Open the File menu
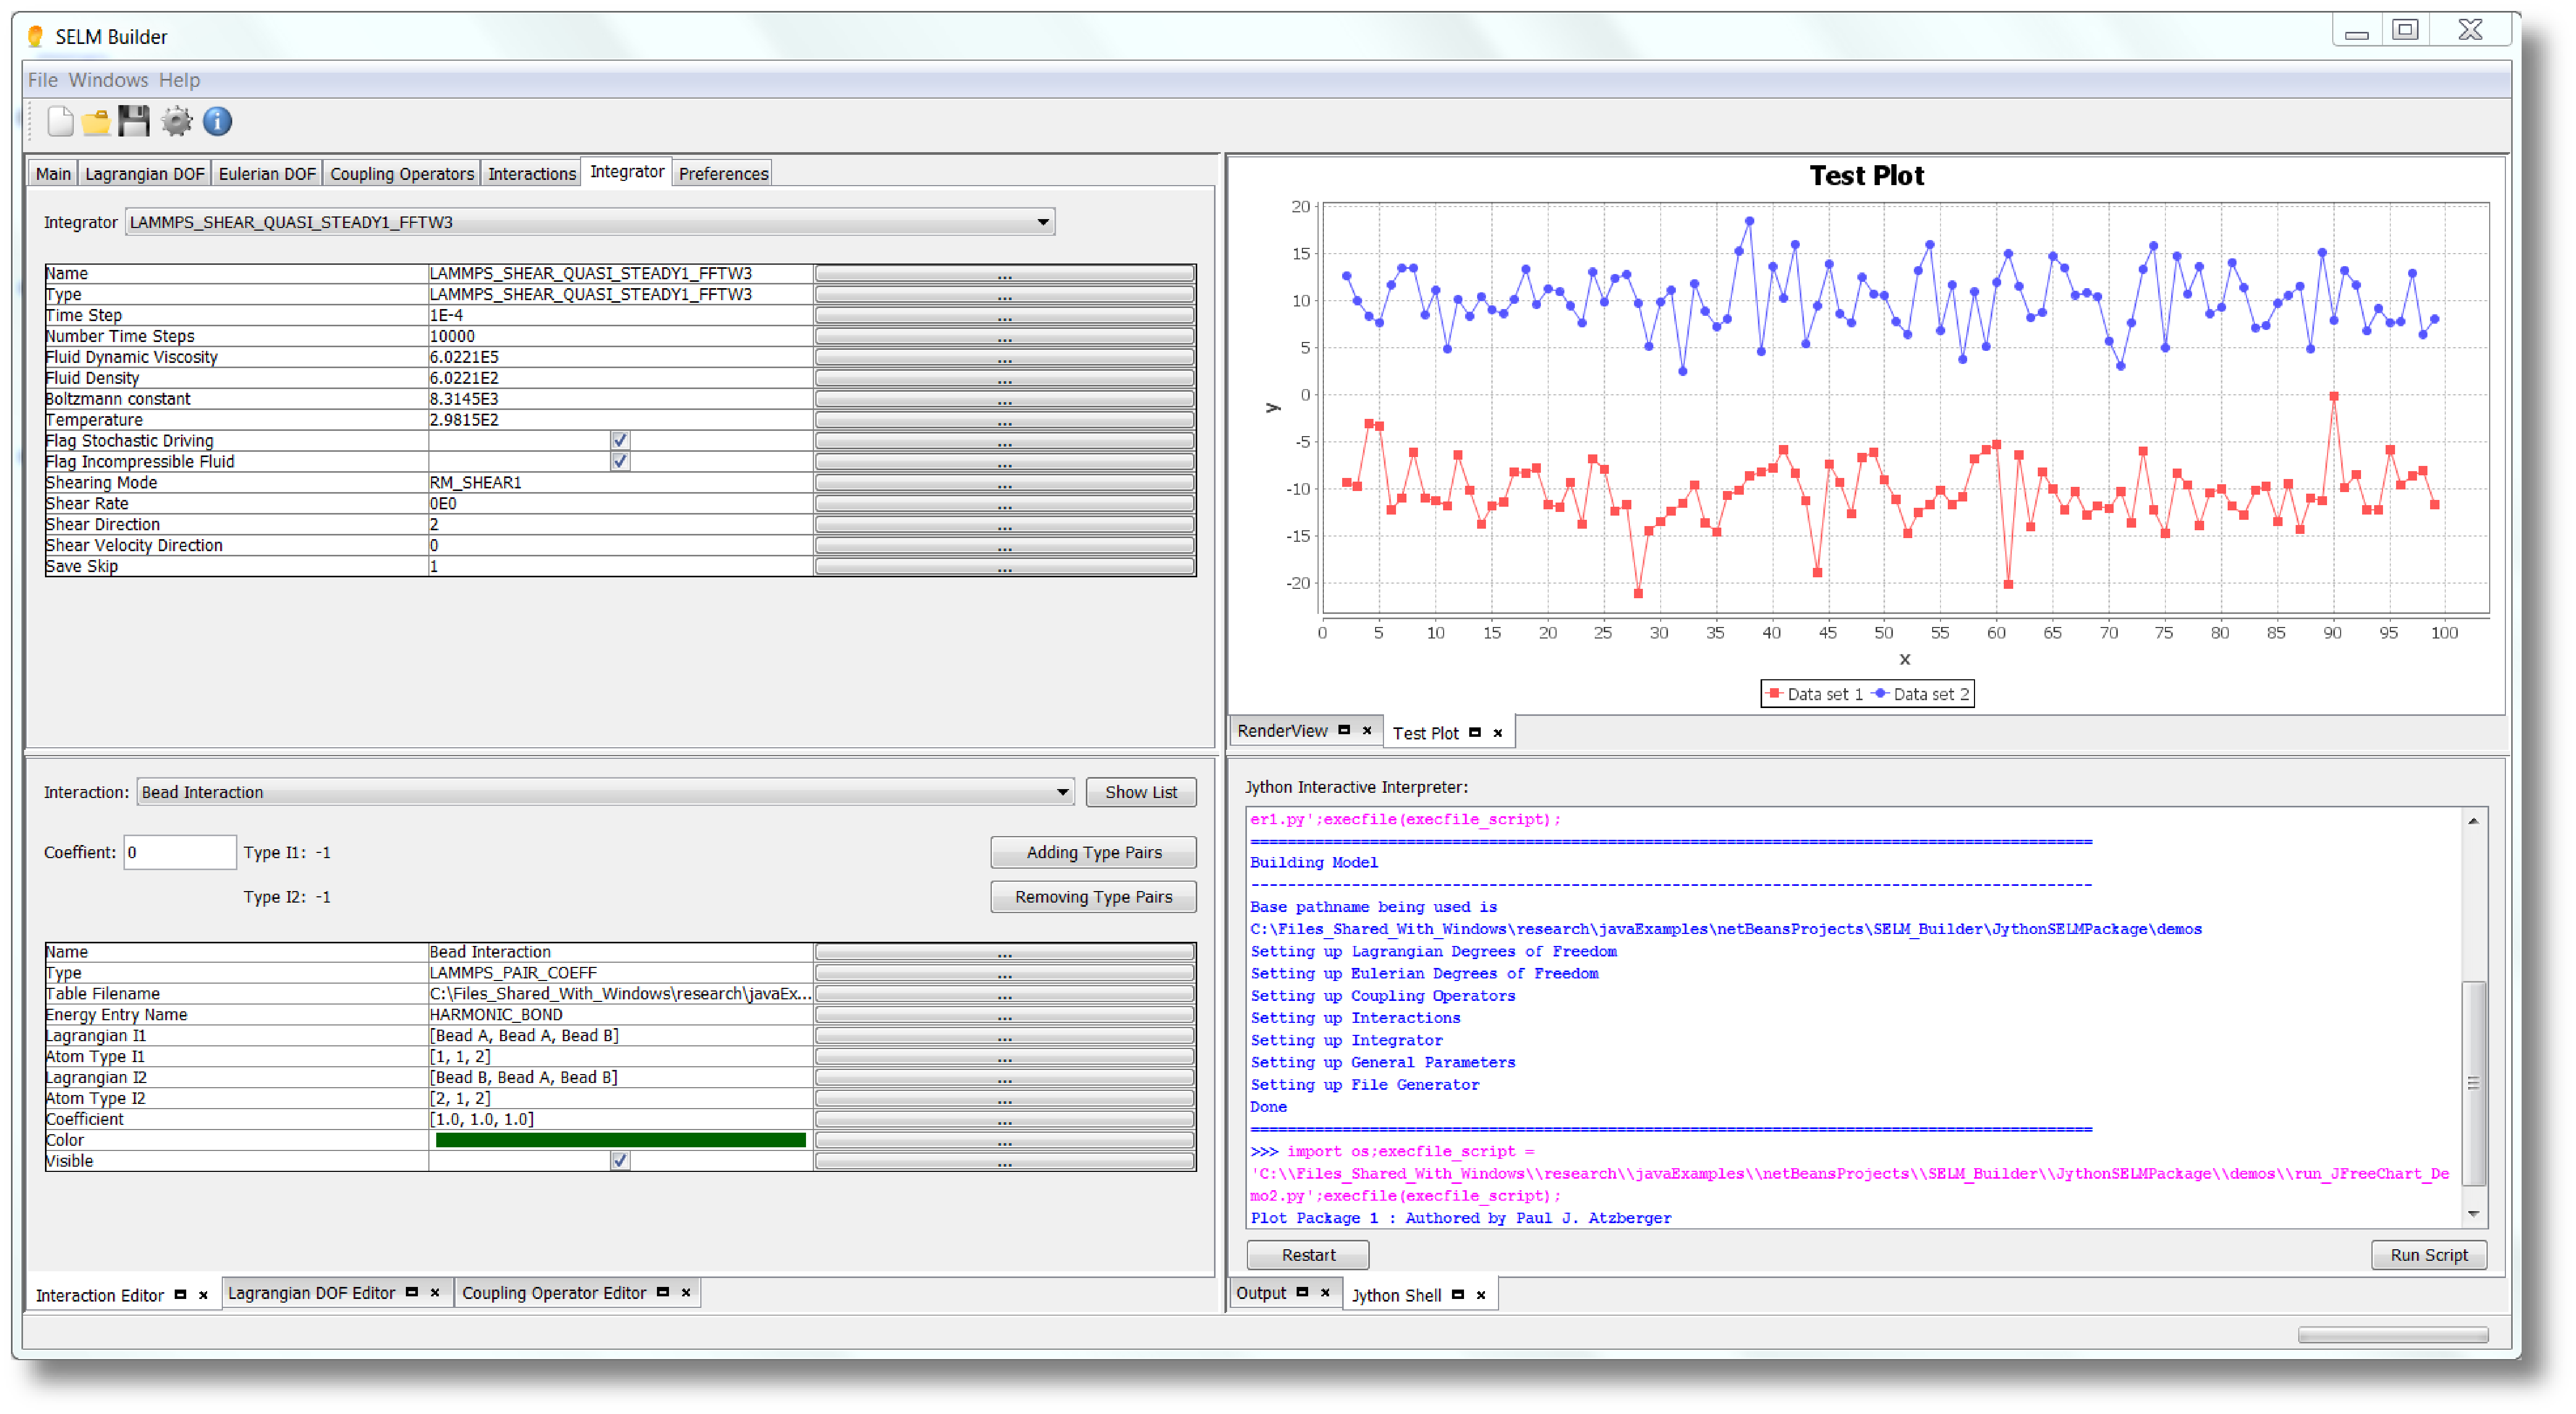Screen dimensions: 2576x1414 click(42, 80)
